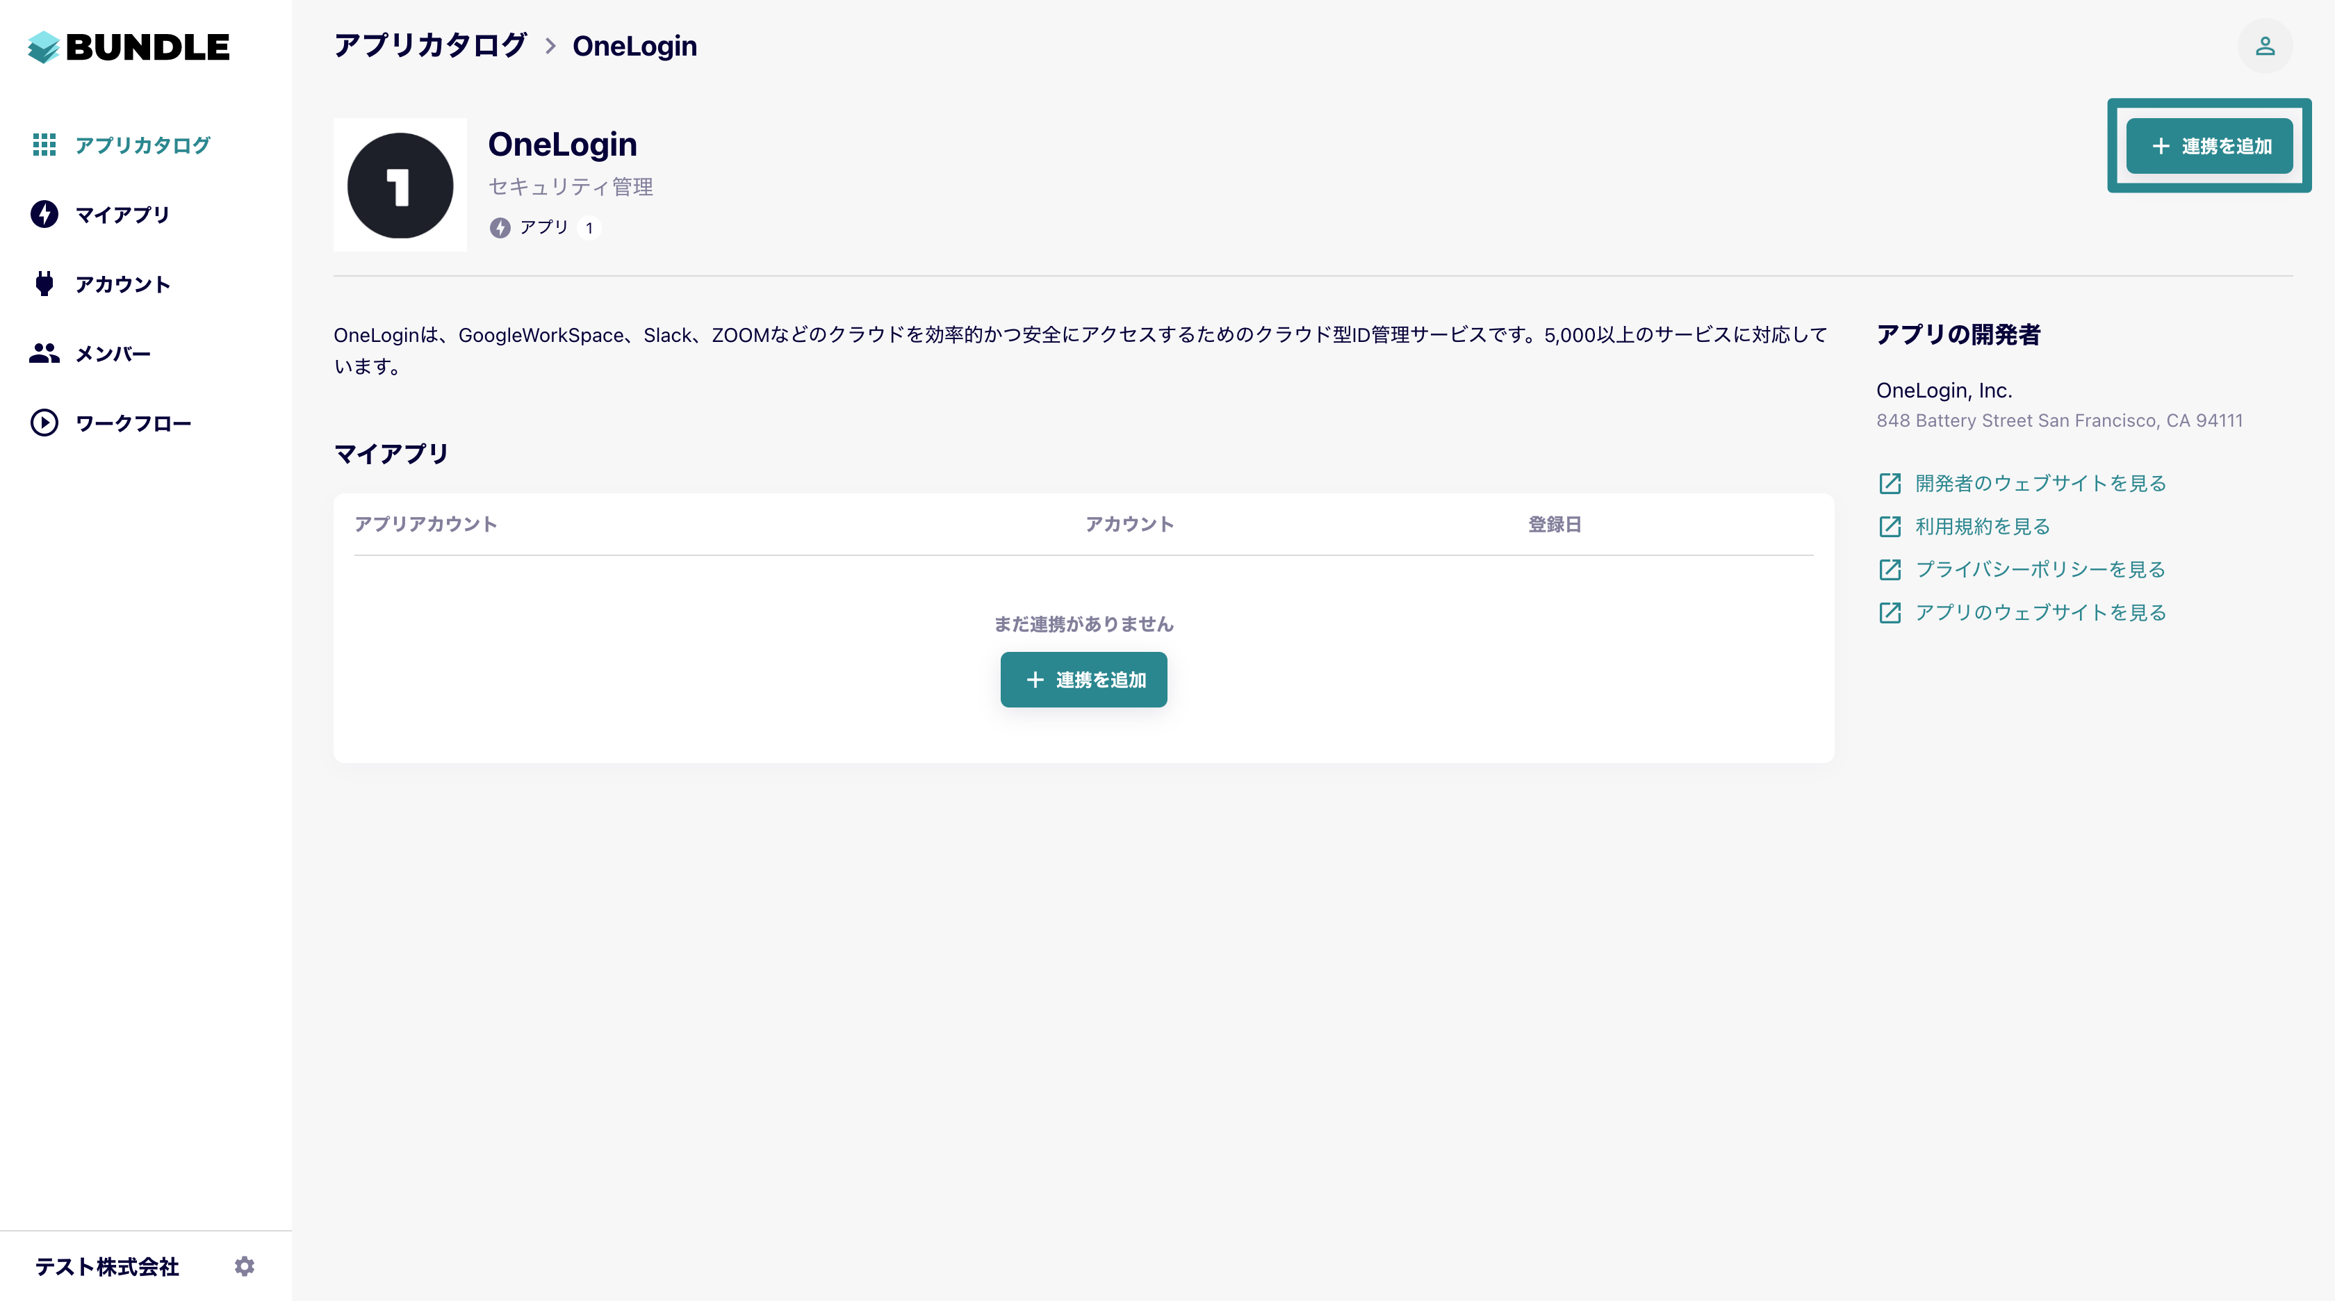Click the アプリカタログ grid icon
Image resolution: width=2335 pixels, height=1301 pixels.
(x=44, y=145)
